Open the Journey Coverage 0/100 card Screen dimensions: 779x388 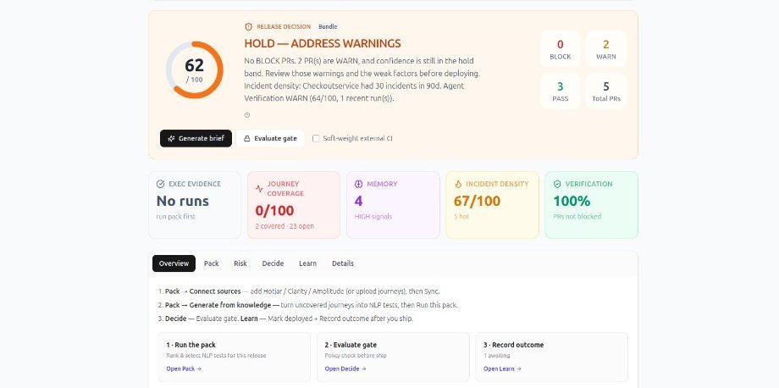pyautogui.click(x=294, y=205)
